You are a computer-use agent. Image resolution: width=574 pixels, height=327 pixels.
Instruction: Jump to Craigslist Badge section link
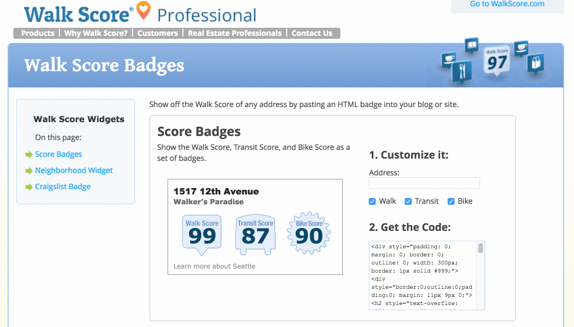coord(63,186)
